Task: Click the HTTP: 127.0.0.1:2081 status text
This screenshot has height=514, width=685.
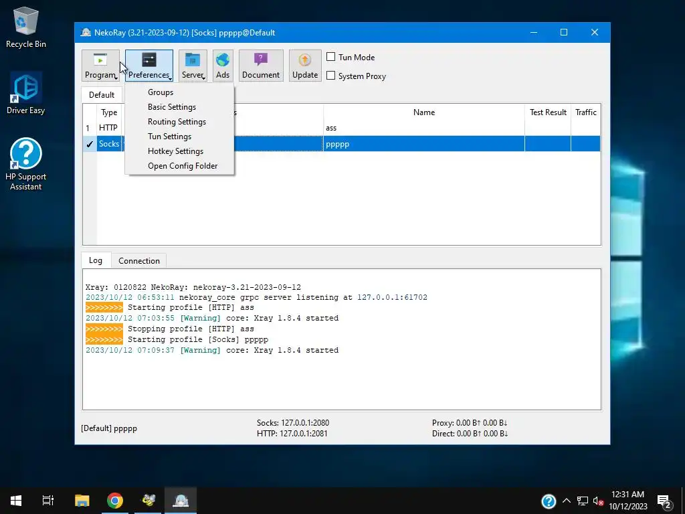Action: [292, 434]
